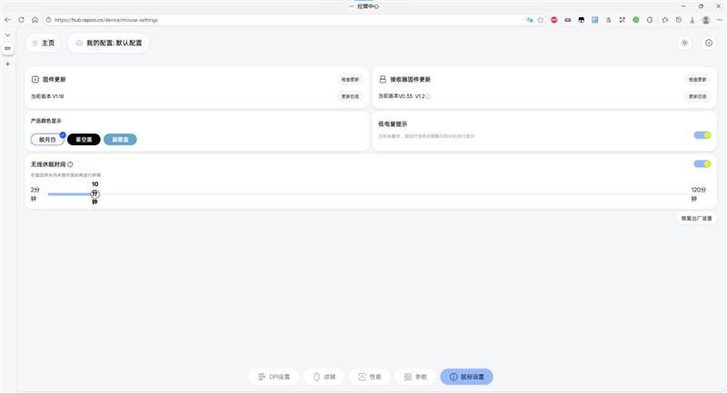Click 恢复出厂设置 factory reset button
The width and height of the screenshot is (727, 393).
coord(696,219)
